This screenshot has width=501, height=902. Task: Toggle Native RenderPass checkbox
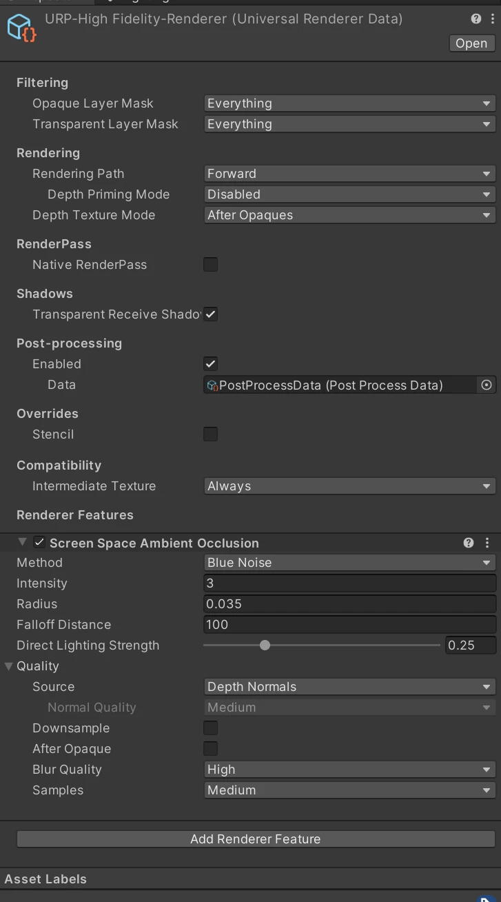(x=211, y=265)
